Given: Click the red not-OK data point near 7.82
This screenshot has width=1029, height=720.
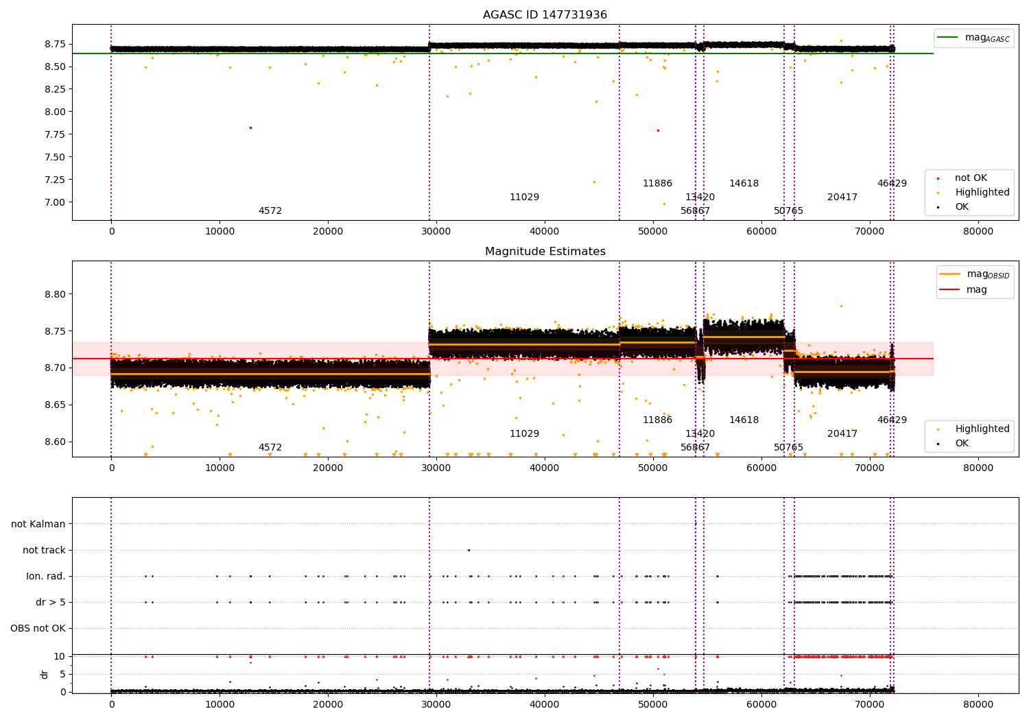Looking at the screenshot, I should 250,128.
